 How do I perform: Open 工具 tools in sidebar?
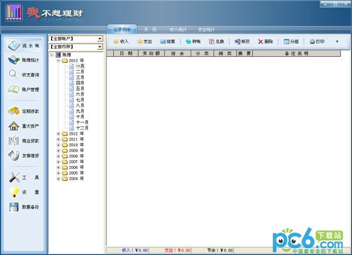[23, 177]
